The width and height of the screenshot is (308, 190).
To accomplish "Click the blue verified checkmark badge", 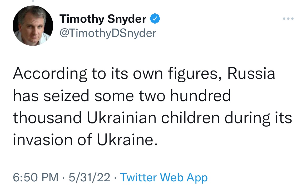I will coord(155,19).
